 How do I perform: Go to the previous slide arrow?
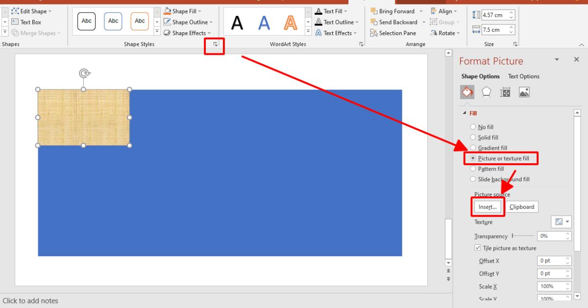448,271
